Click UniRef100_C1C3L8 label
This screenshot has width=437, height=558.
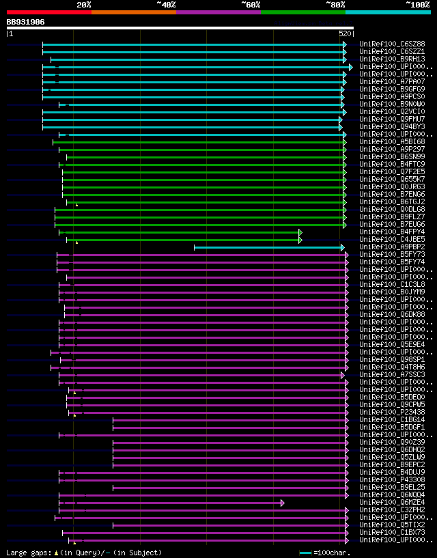coord(392,284)
